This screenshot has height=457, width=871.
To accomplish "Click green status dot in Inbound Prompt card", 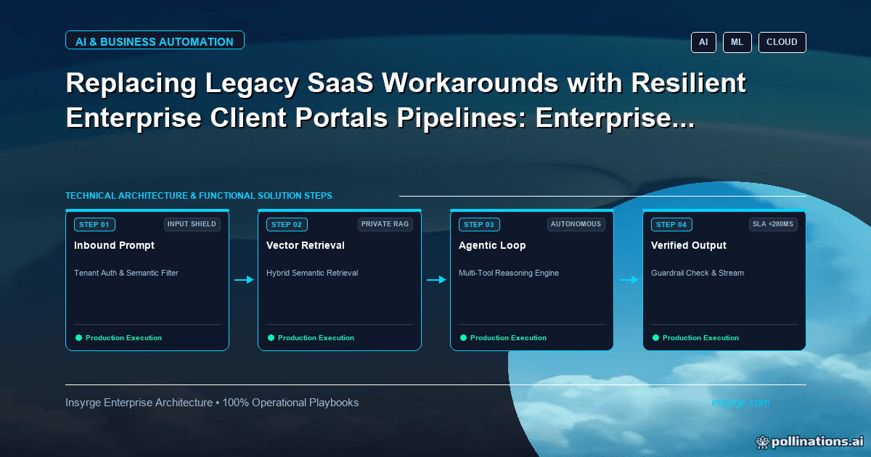I will 78,337.
